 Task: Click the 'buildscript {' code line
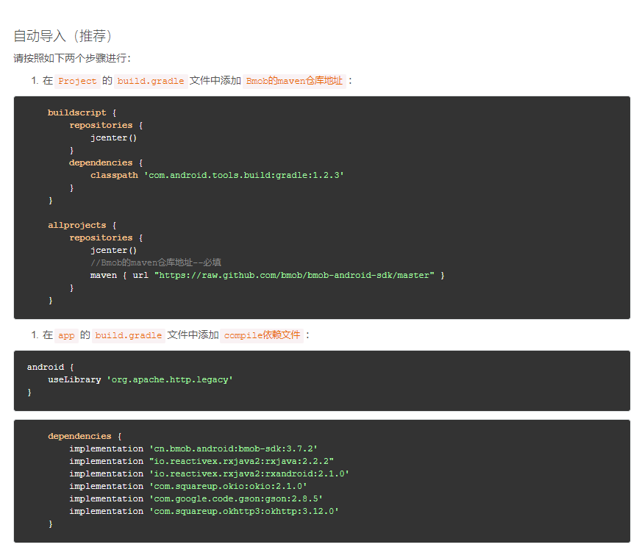[82, 113]
